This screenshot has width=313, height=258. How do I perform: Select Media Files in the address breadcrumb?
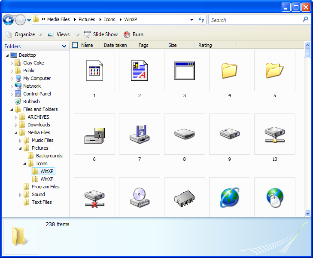coord(58,19)
